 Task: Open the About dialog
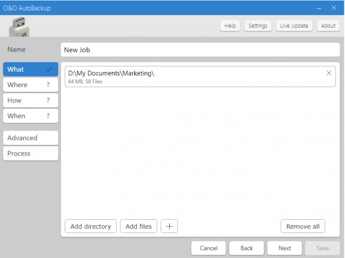(328, 26)
